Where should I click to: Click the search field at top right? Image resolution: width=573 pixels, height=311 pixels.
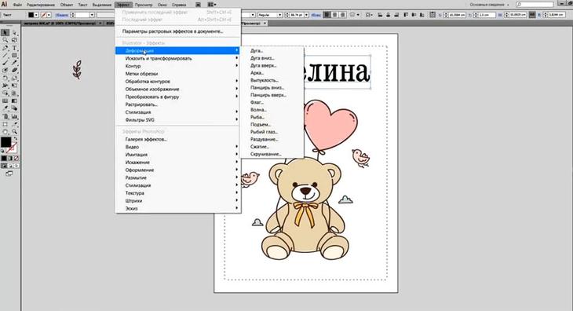[x=535, y=5]
